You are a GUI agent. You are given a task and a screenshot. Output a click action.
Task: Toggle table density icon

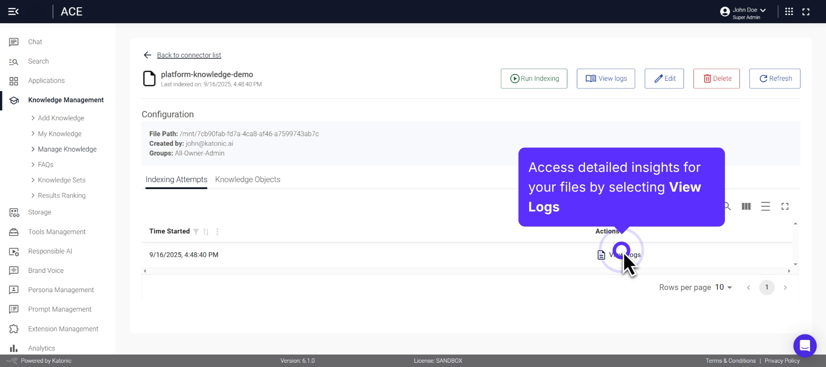tap(766, 207)
